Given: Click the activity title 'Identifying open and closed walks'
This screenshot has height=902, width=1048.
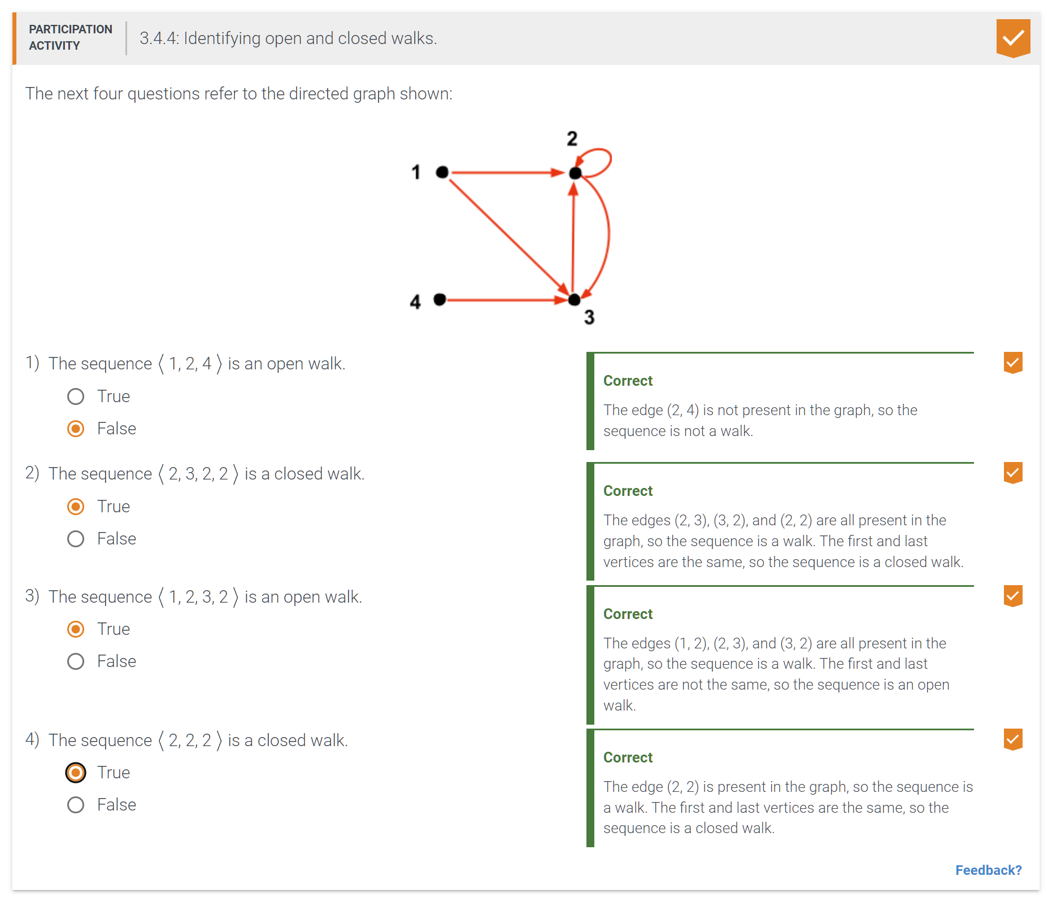Looking at the screenshot, I should [288, 38].
